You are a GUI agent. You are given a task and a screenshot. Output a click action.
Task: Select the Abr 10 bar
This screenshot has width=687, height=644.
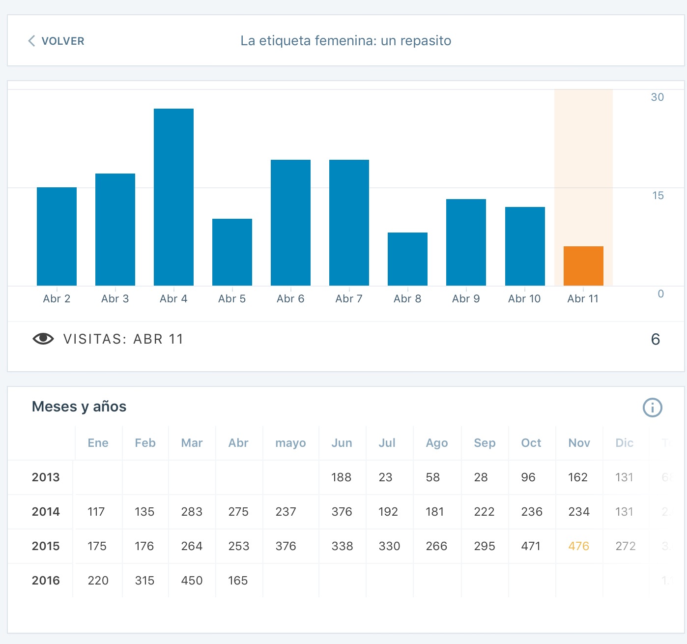[x=525, y=246]
